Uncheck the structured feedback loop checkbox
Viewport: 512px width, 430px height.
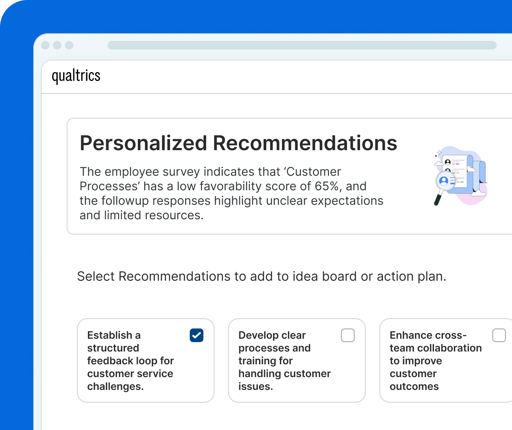197,335
